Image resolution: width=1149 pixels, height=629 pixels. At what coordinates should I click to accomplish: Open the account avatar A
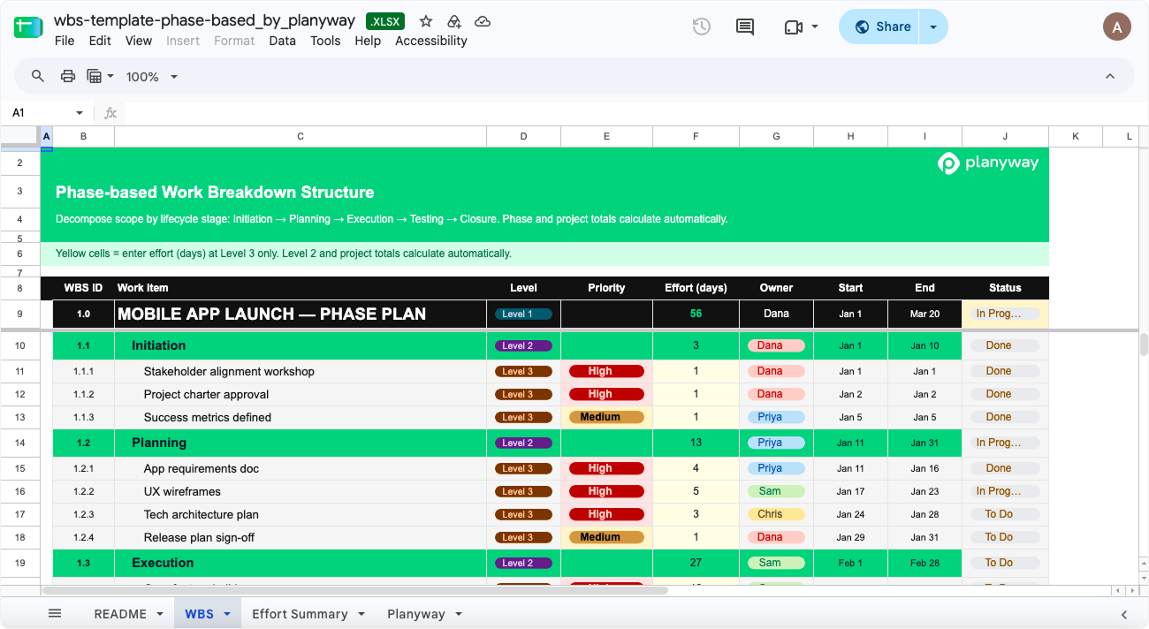pos(1117,27)
